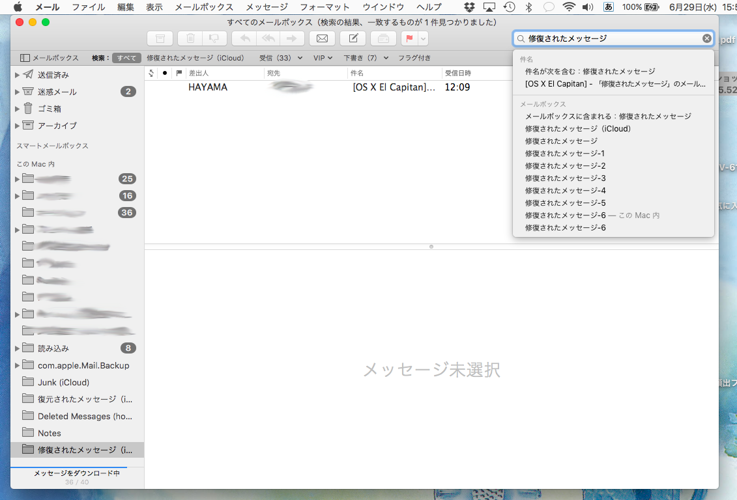The width and height of the screenshot is (737, 500).
Task: Click the Archive toolbar icon
Action: coord(160,38)
